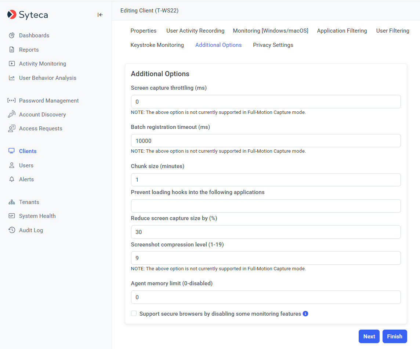Viewport: 420px width, 349px height.
Task: Select the Application Filtering tab
Action: click(x=342, y=31)
